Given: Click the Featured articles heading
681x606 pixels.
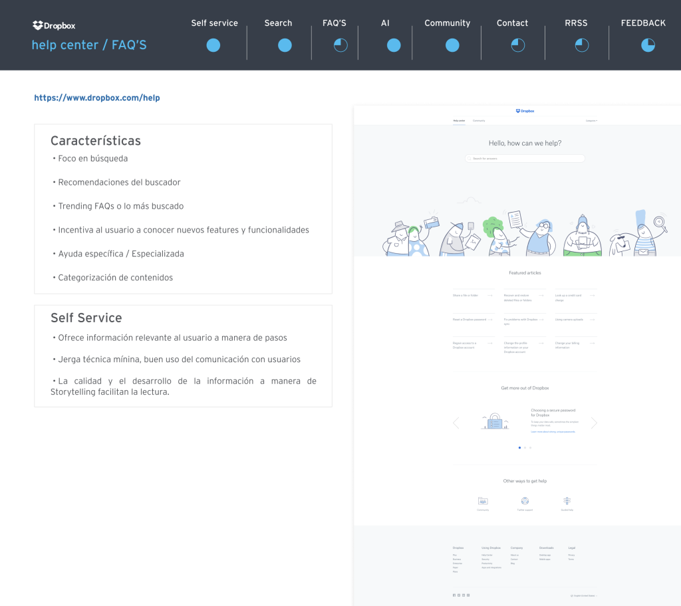Looking at the screenshot, I should (525, 273).
